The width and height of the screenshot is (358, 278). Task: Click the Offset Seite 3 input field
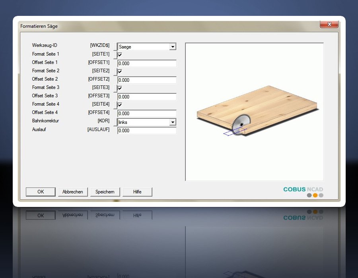click(147, 97)
